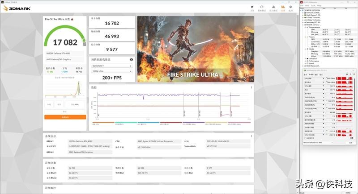The image size is (358, 194).
Task: Click the Home icon in 3DMark navigation
Action: click(252, 7)
